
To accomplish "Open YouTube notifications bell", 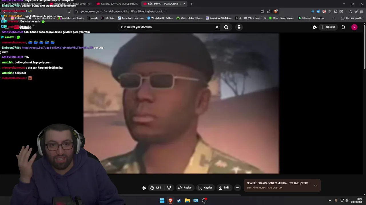I will tap(343, 27).
